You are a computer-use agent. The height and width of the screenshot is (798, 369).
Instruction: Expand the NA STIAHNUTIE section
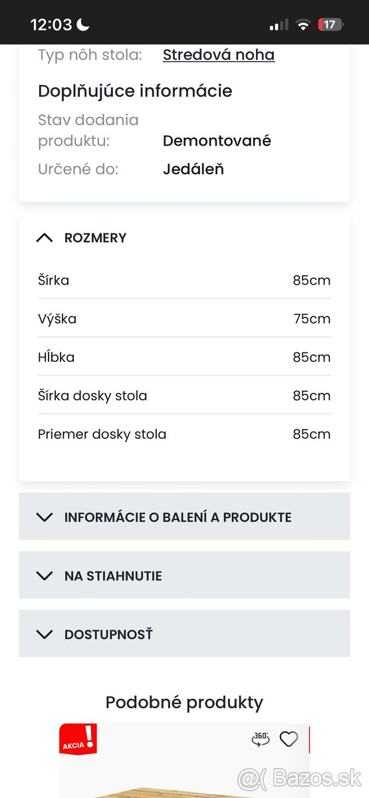pyautogui.click(x=184, y=575)
